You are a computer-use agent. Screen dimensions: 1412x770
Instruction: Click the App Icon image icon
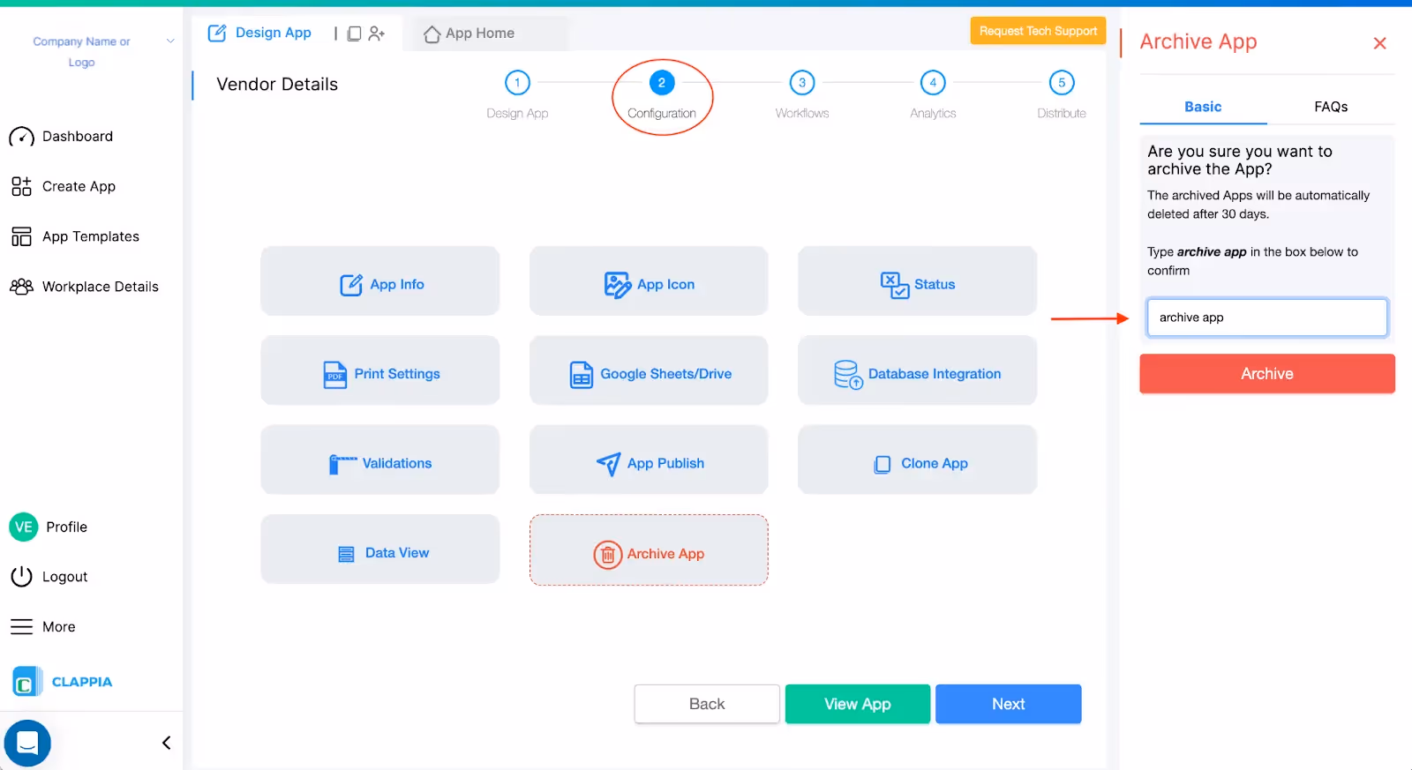pos(618,285)
